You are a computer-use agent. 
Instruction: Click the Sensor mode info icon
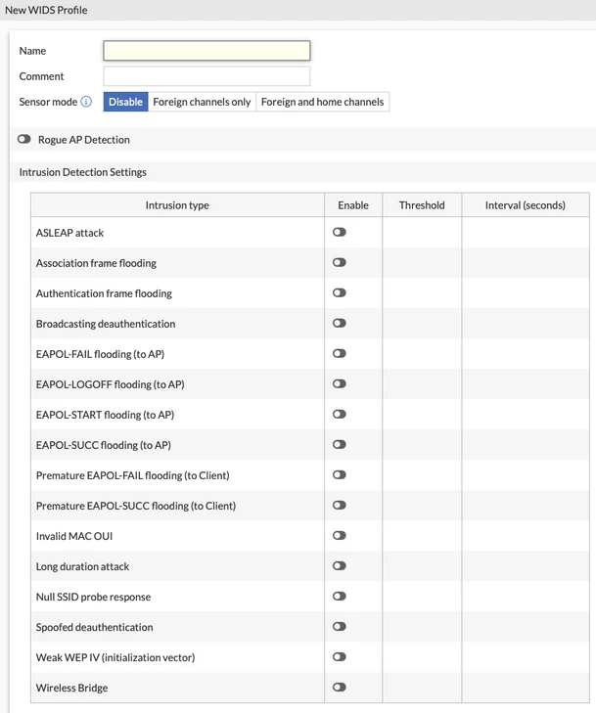point(86,102)
